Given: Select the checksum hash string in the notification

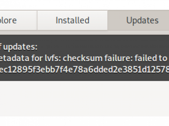Looking at the screenshot, I should [x=84, y=70].
